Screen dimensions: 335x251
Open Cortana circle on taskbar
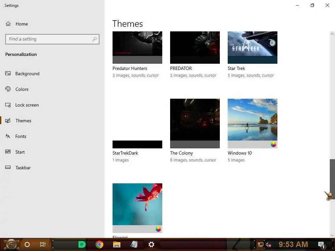pos(27,244)
